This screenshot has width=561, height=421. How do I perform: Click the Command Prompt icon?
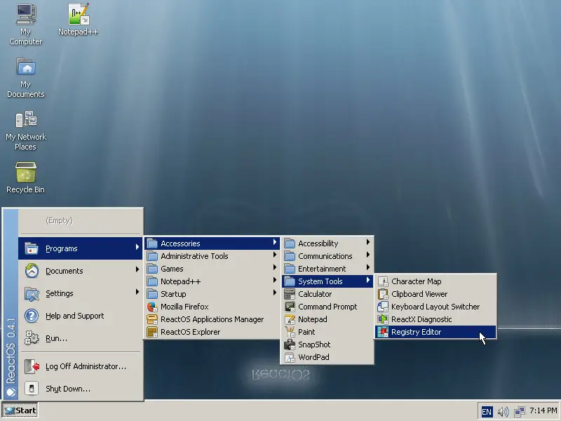click(x=290, y=307)
